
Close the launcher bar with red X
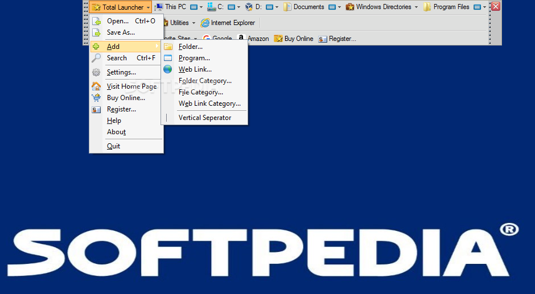[x=496, y=6]
